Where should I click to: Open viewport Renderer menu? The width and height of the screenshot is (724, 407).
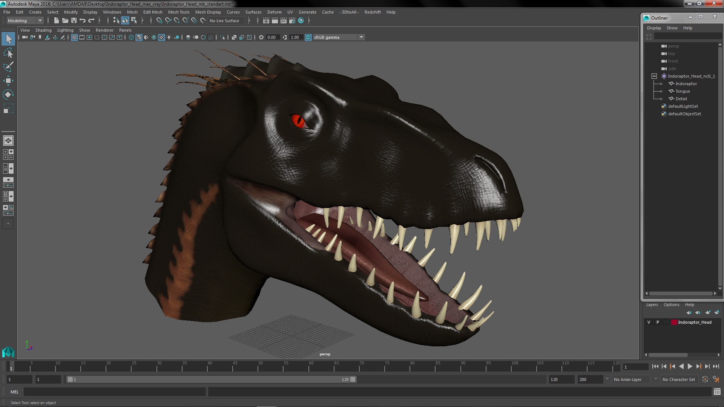[104, 30]
